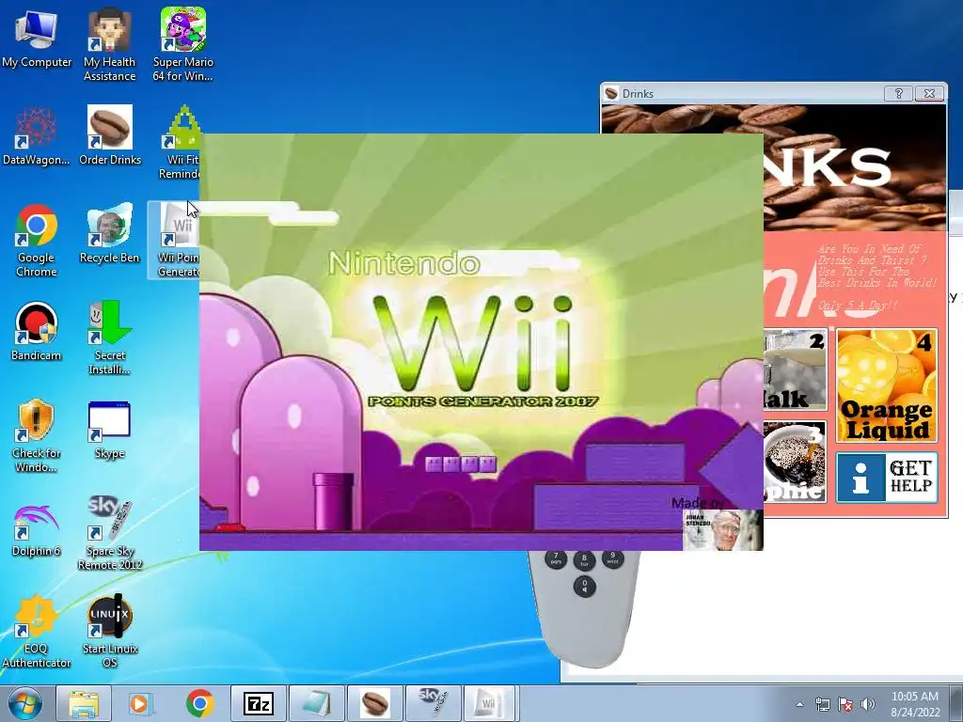This screenshot has width=963, height=722.
Task: Choose the coffee cup drink tile number 3
Action: click(x=795, y=462)
